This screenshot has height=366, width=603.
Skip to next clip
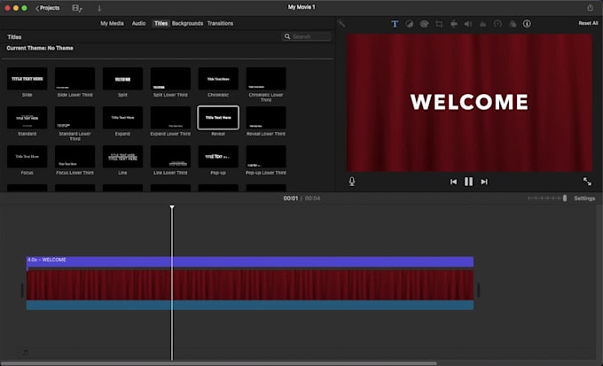484,182
